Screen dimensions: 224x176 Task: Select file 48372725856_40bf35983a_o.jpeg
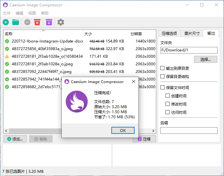tap(42, 49)
